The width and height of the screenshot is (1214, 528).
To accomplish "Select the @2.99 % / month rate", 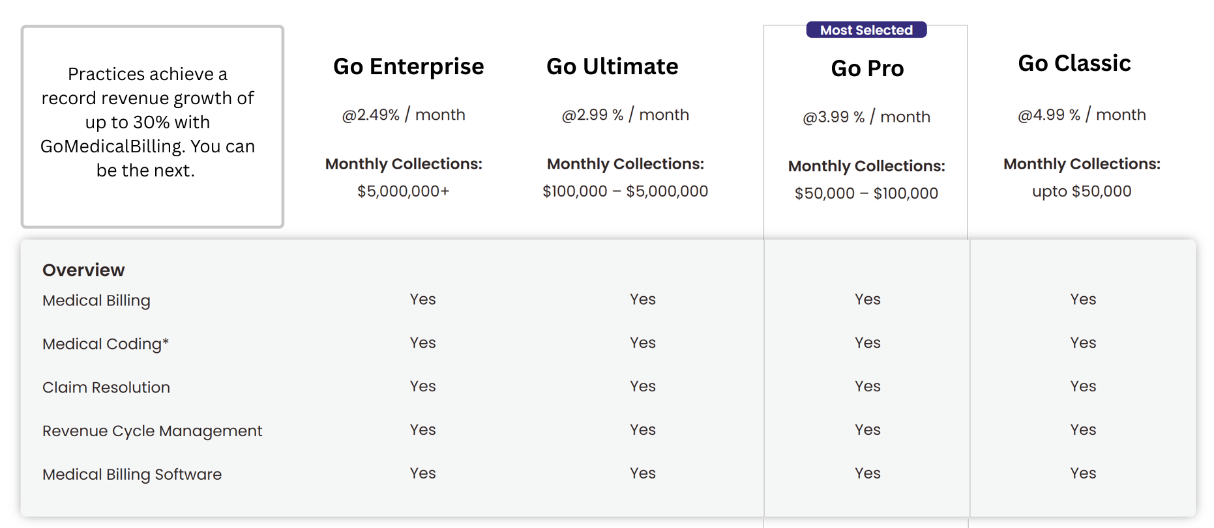I will [x=625, y=115].
